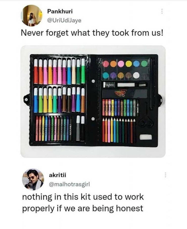Choose the white watercolor cake

tap(136, 75)
